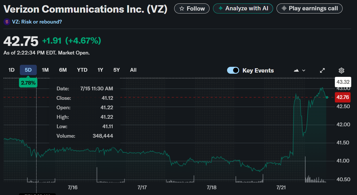Click the green dot at chart line end
Screen dimensions: 357x195
(x=327, y=97)
